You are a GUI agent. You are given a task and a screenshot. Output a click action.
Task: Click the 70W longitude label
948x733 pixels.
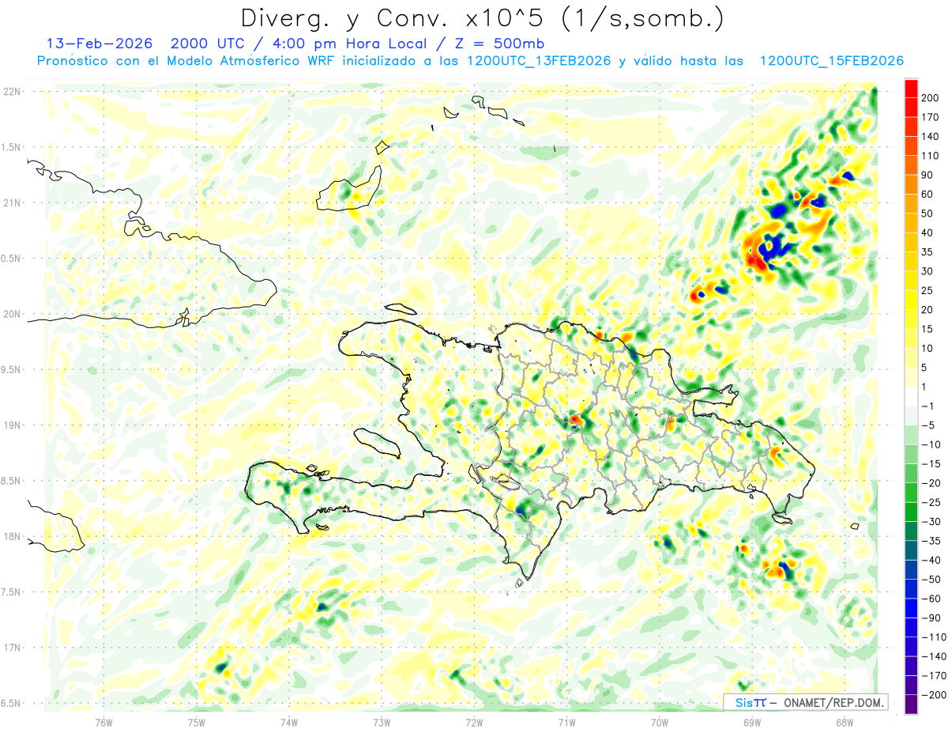point(660,723)
